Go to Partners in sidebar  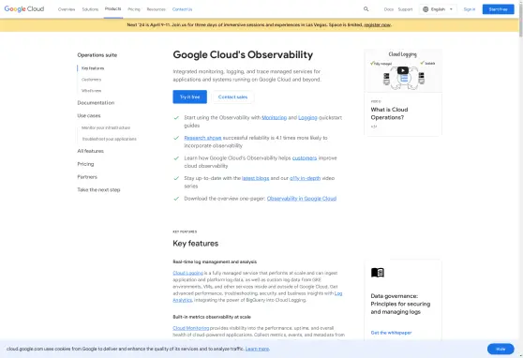pos(87,177)
